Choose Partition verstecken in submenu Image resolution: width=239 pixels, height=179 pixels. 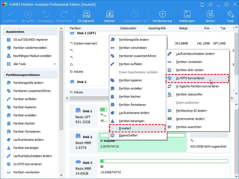click(197, 62)
